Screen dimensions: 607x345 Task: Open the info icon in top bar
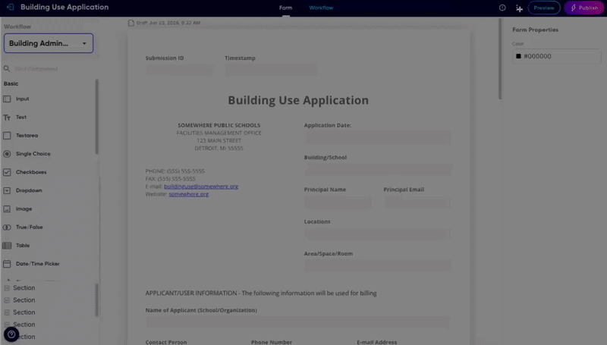point(502,8)
